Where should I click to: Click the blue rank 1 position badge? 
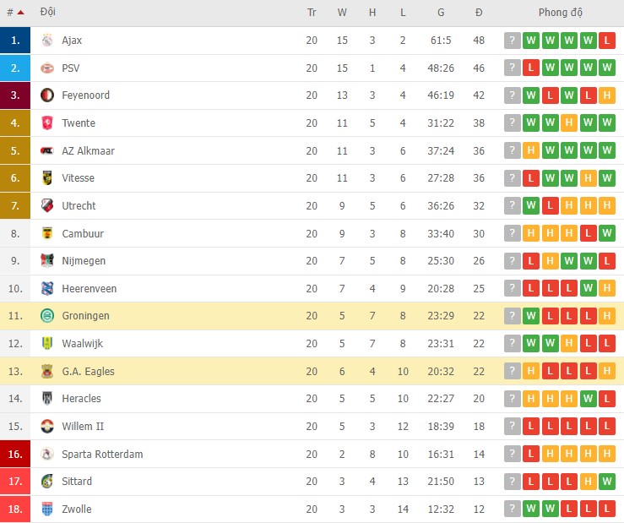[x=15, y=41]
